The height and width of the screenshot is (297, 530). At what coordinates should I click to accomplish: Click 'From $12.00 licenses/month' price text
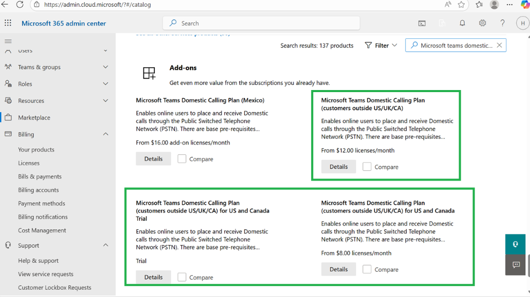click(358, 151)
